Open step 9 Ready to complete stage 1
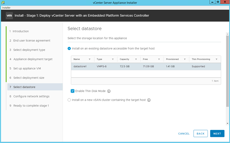The image size is (230, 143). 29,106
